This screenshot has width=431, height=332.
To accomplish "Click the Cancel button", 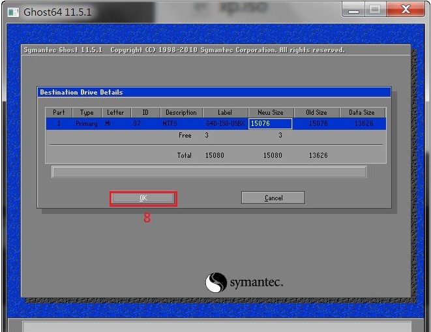I will point(273,198).
